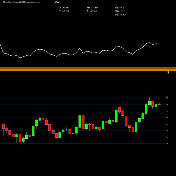Click the "OH: 3.1" value
Image resolution: width=176 pixels, height=176 pixels.
[120, 11]
